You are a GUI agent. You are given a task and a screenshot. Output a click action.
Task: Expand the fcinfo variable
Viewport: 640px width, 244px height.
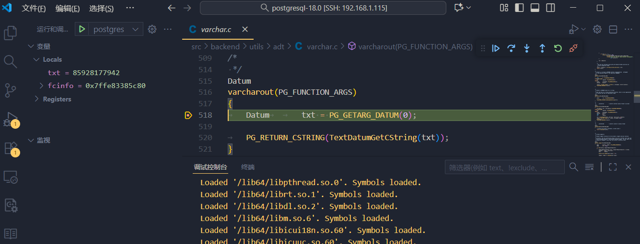coord(42,86)
